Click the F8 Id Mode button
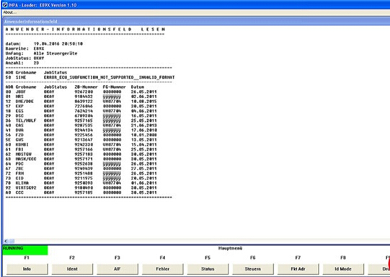This screenshot has height=277, width=390. click(343, 269)
